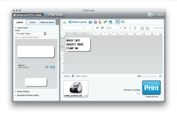Click the shopping cart icon by Buy Labels
Image resolution: width=177 pixels, height=117 pixels.
tap(150, 15)
